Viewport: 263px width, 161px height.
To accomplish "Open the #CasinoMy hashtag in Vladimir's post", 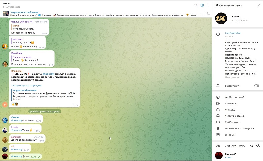I will (x=49, y=74).
